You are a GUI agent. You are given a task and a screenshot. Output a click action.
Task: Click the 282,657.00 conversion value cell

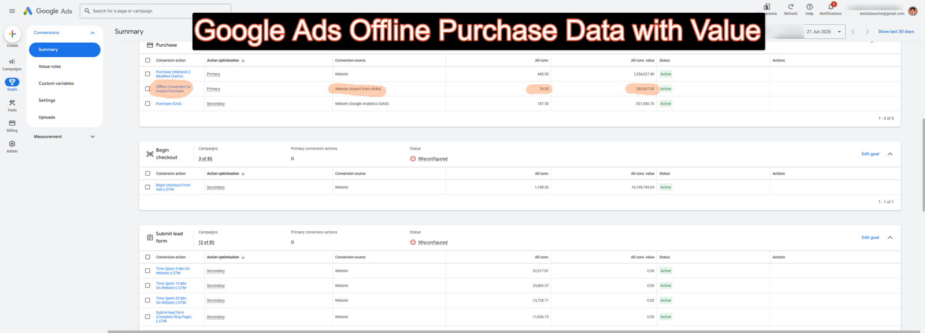tap(645, 89)
